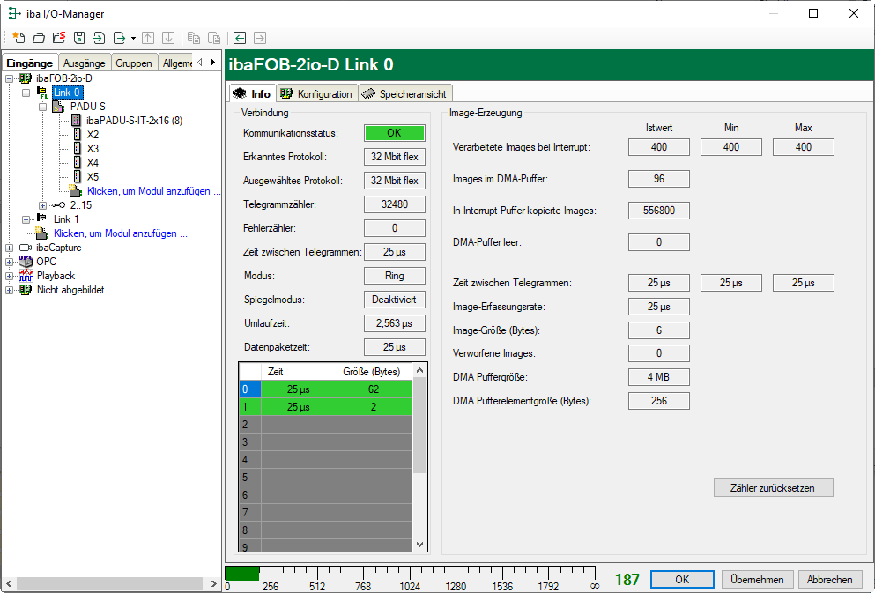
Task: Open the Speicheransicht tab
Action: [x=404, y=94]
